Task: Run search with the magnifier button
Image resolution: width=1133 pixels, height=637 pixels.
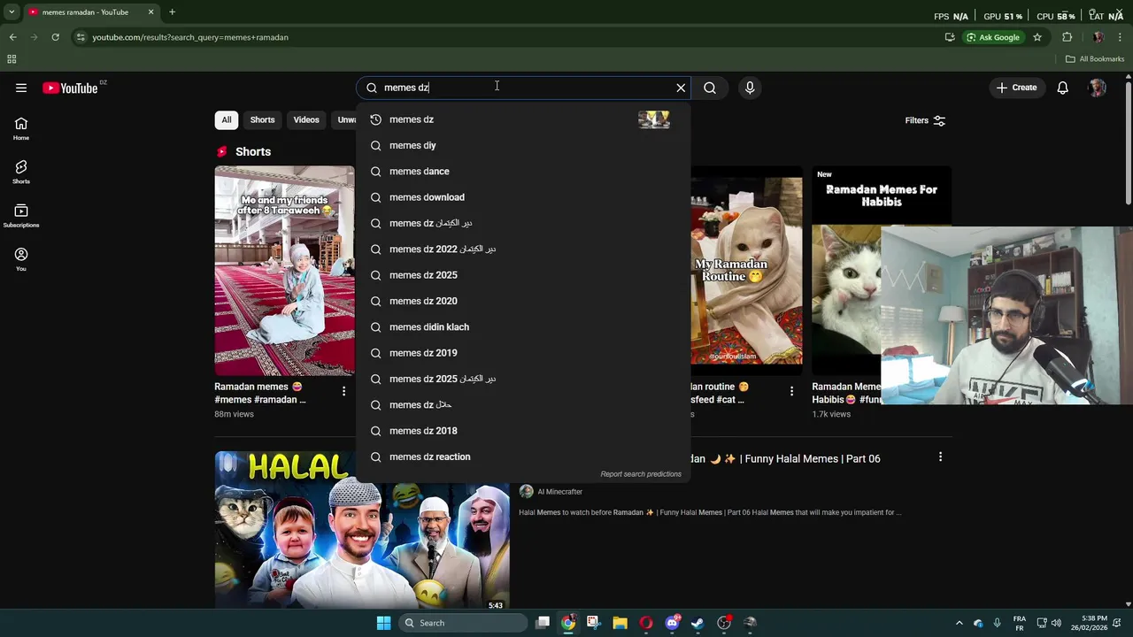Action: coord(710,88)
